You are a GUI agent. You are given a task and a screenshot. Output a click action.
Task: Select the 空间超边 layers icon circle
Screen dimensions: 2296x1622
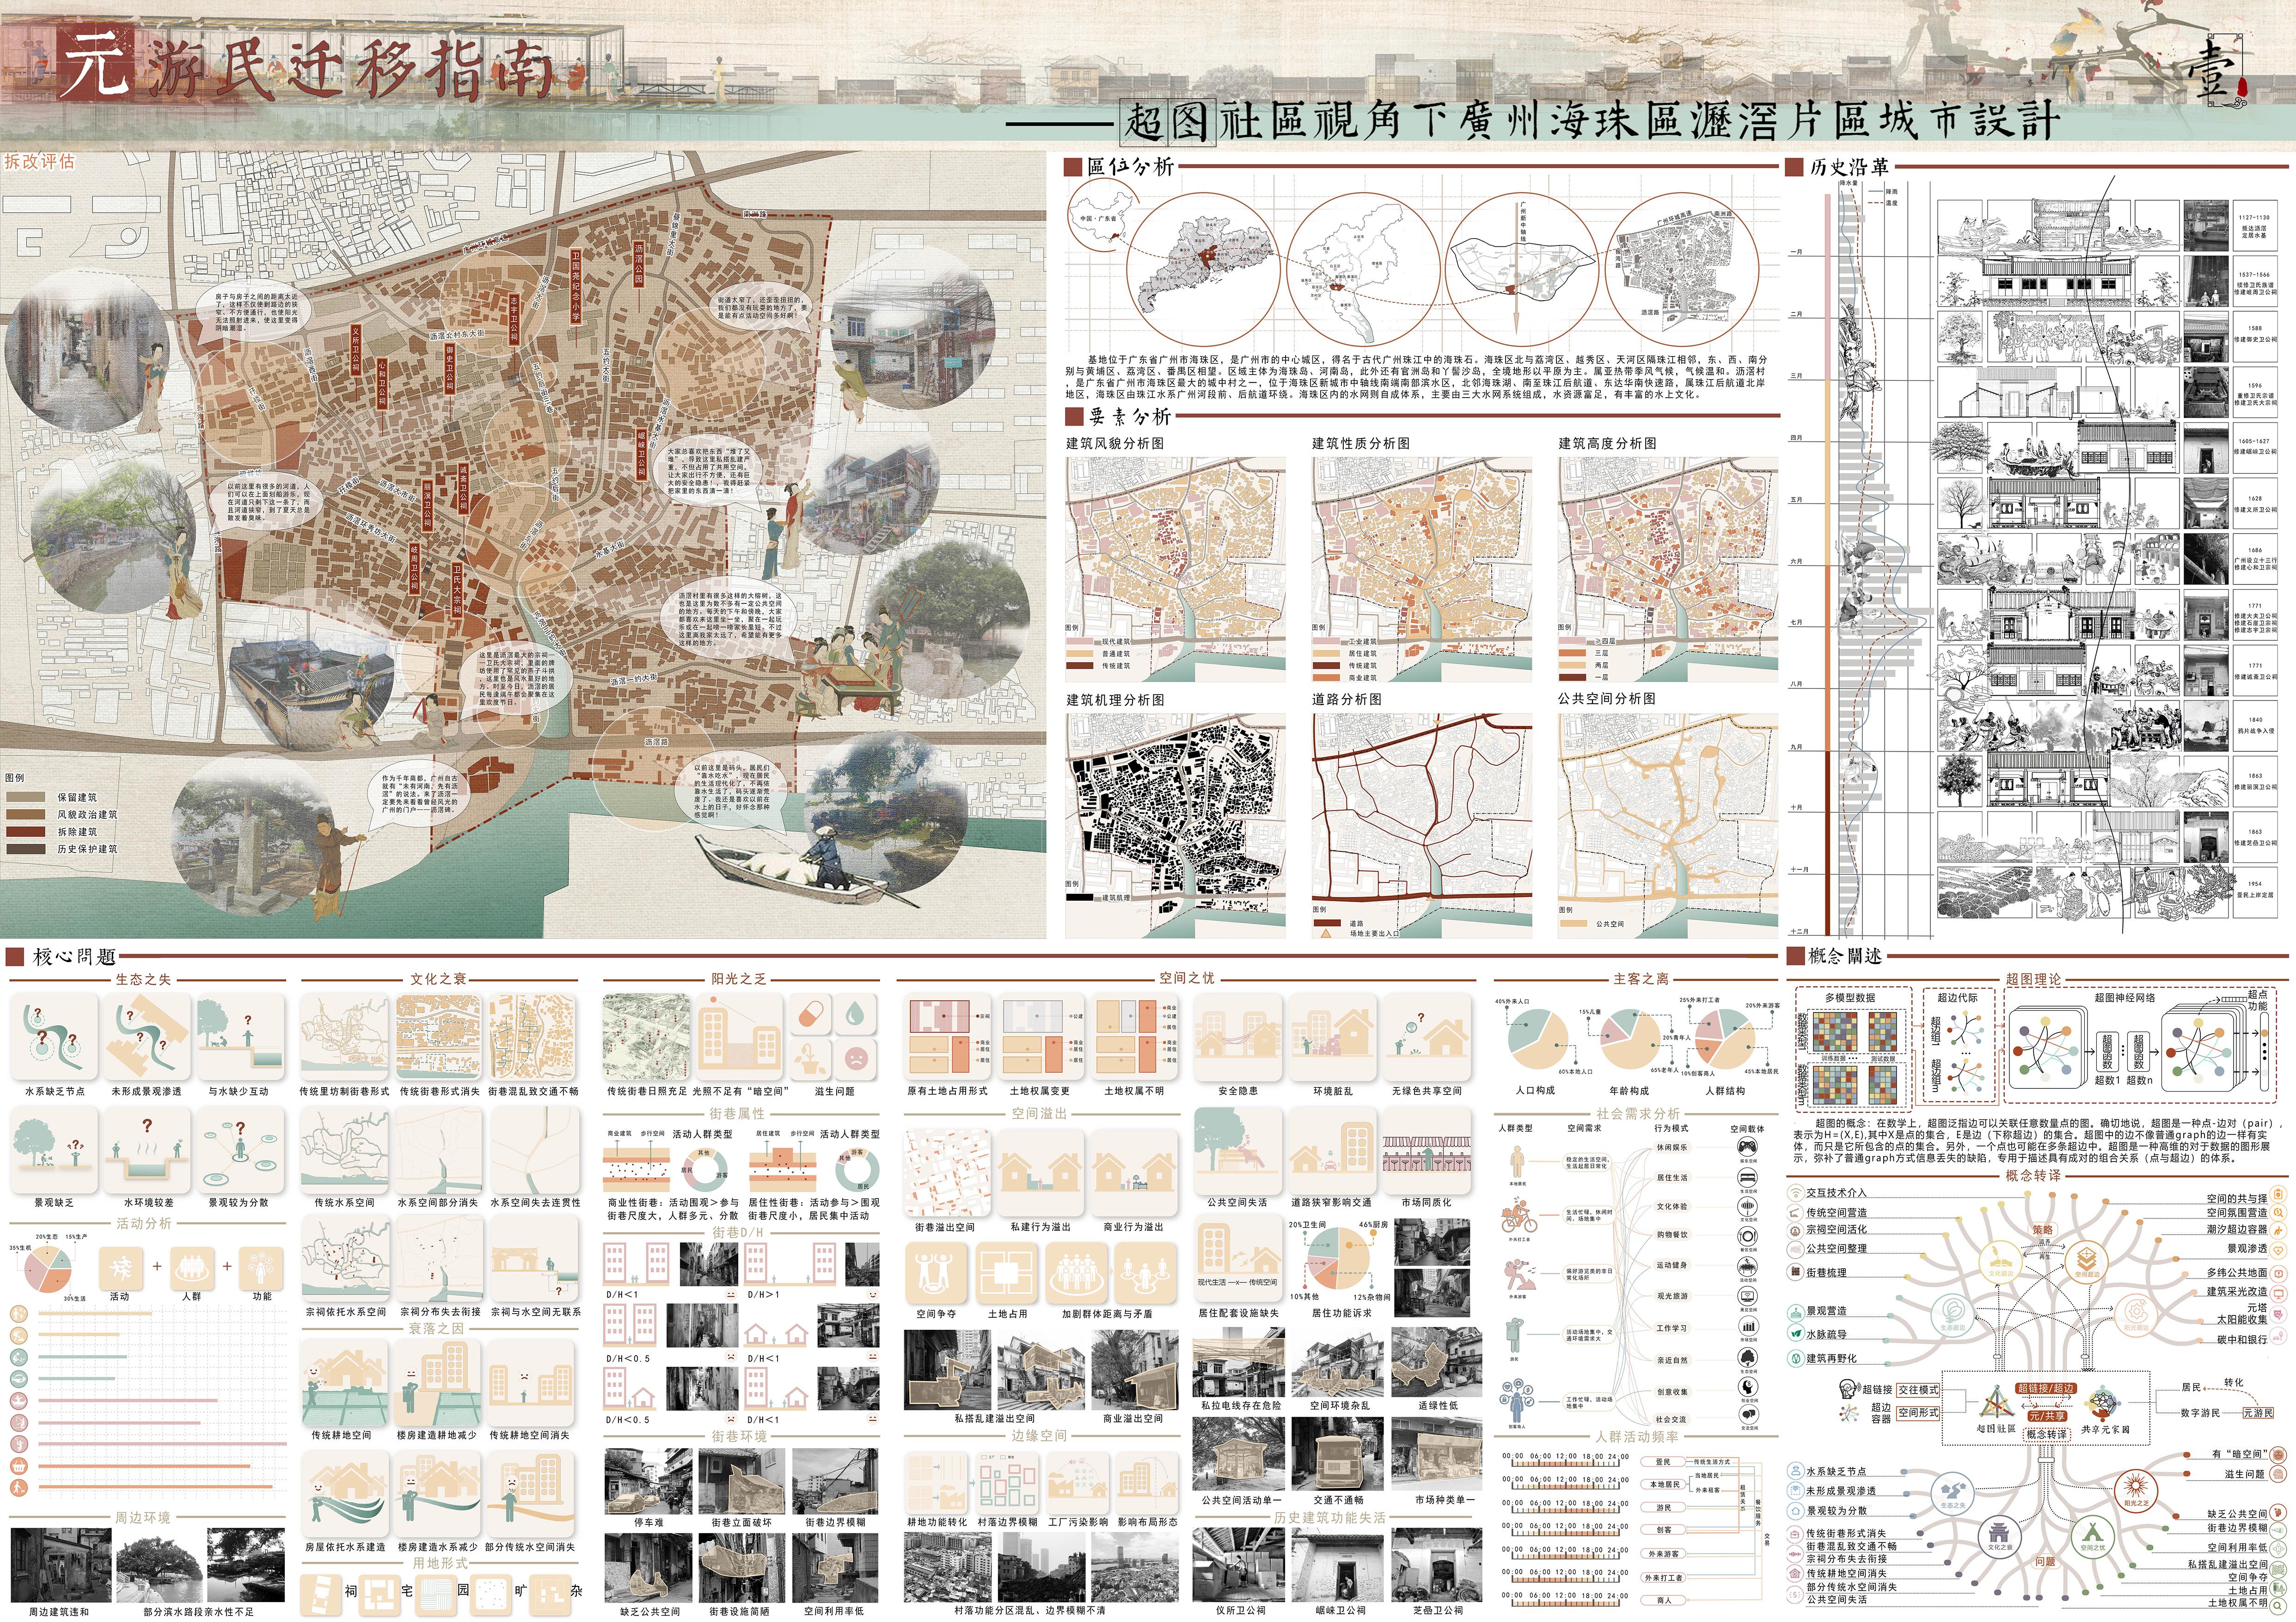2086,1262
